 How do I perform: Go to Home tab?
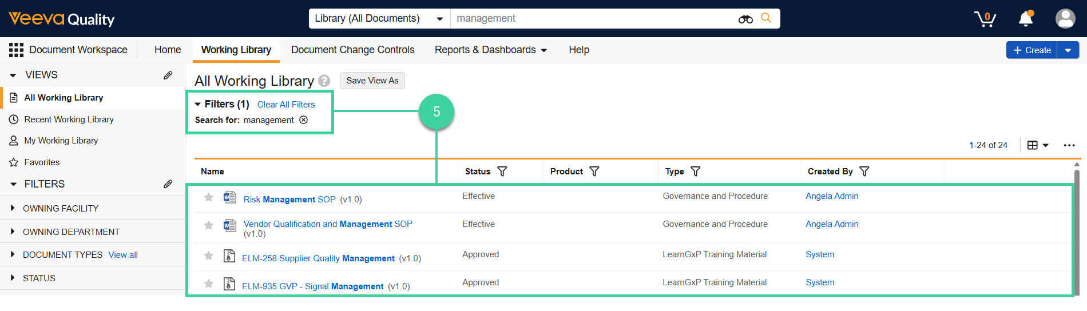pos(168,50)
